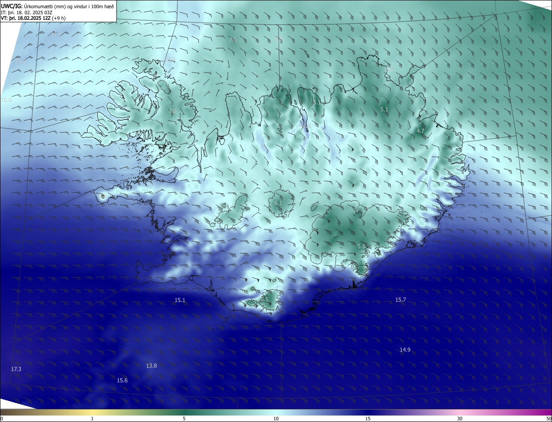Click the 7.0 label in the sea up north

point(232,40)
